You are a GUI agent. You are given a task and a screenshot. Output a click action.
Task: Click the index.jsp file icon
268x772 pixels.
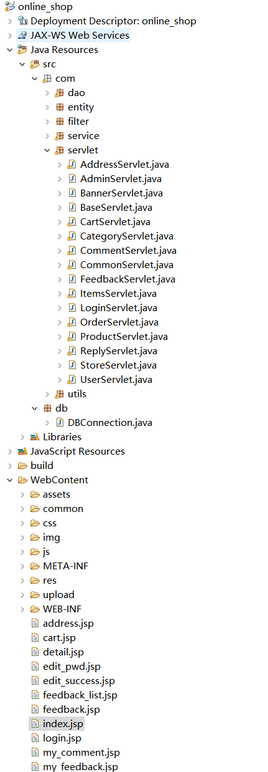(x=35, y=724)
